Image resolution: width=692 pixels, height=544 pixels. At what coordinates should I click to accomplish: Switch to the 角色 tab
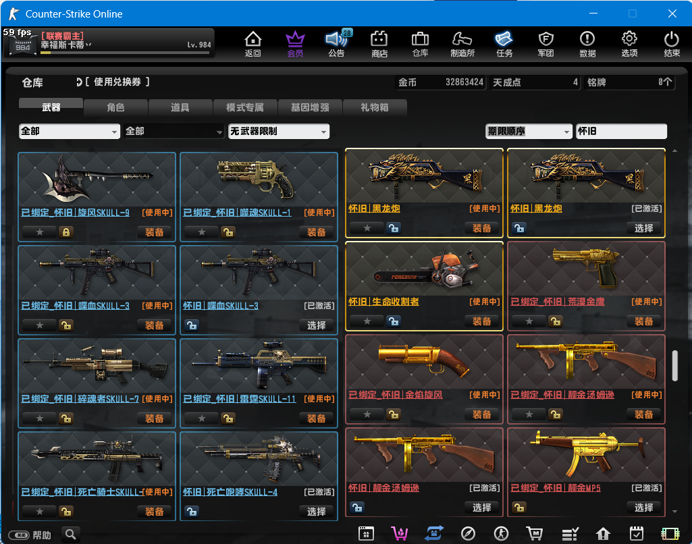point(115,107)
